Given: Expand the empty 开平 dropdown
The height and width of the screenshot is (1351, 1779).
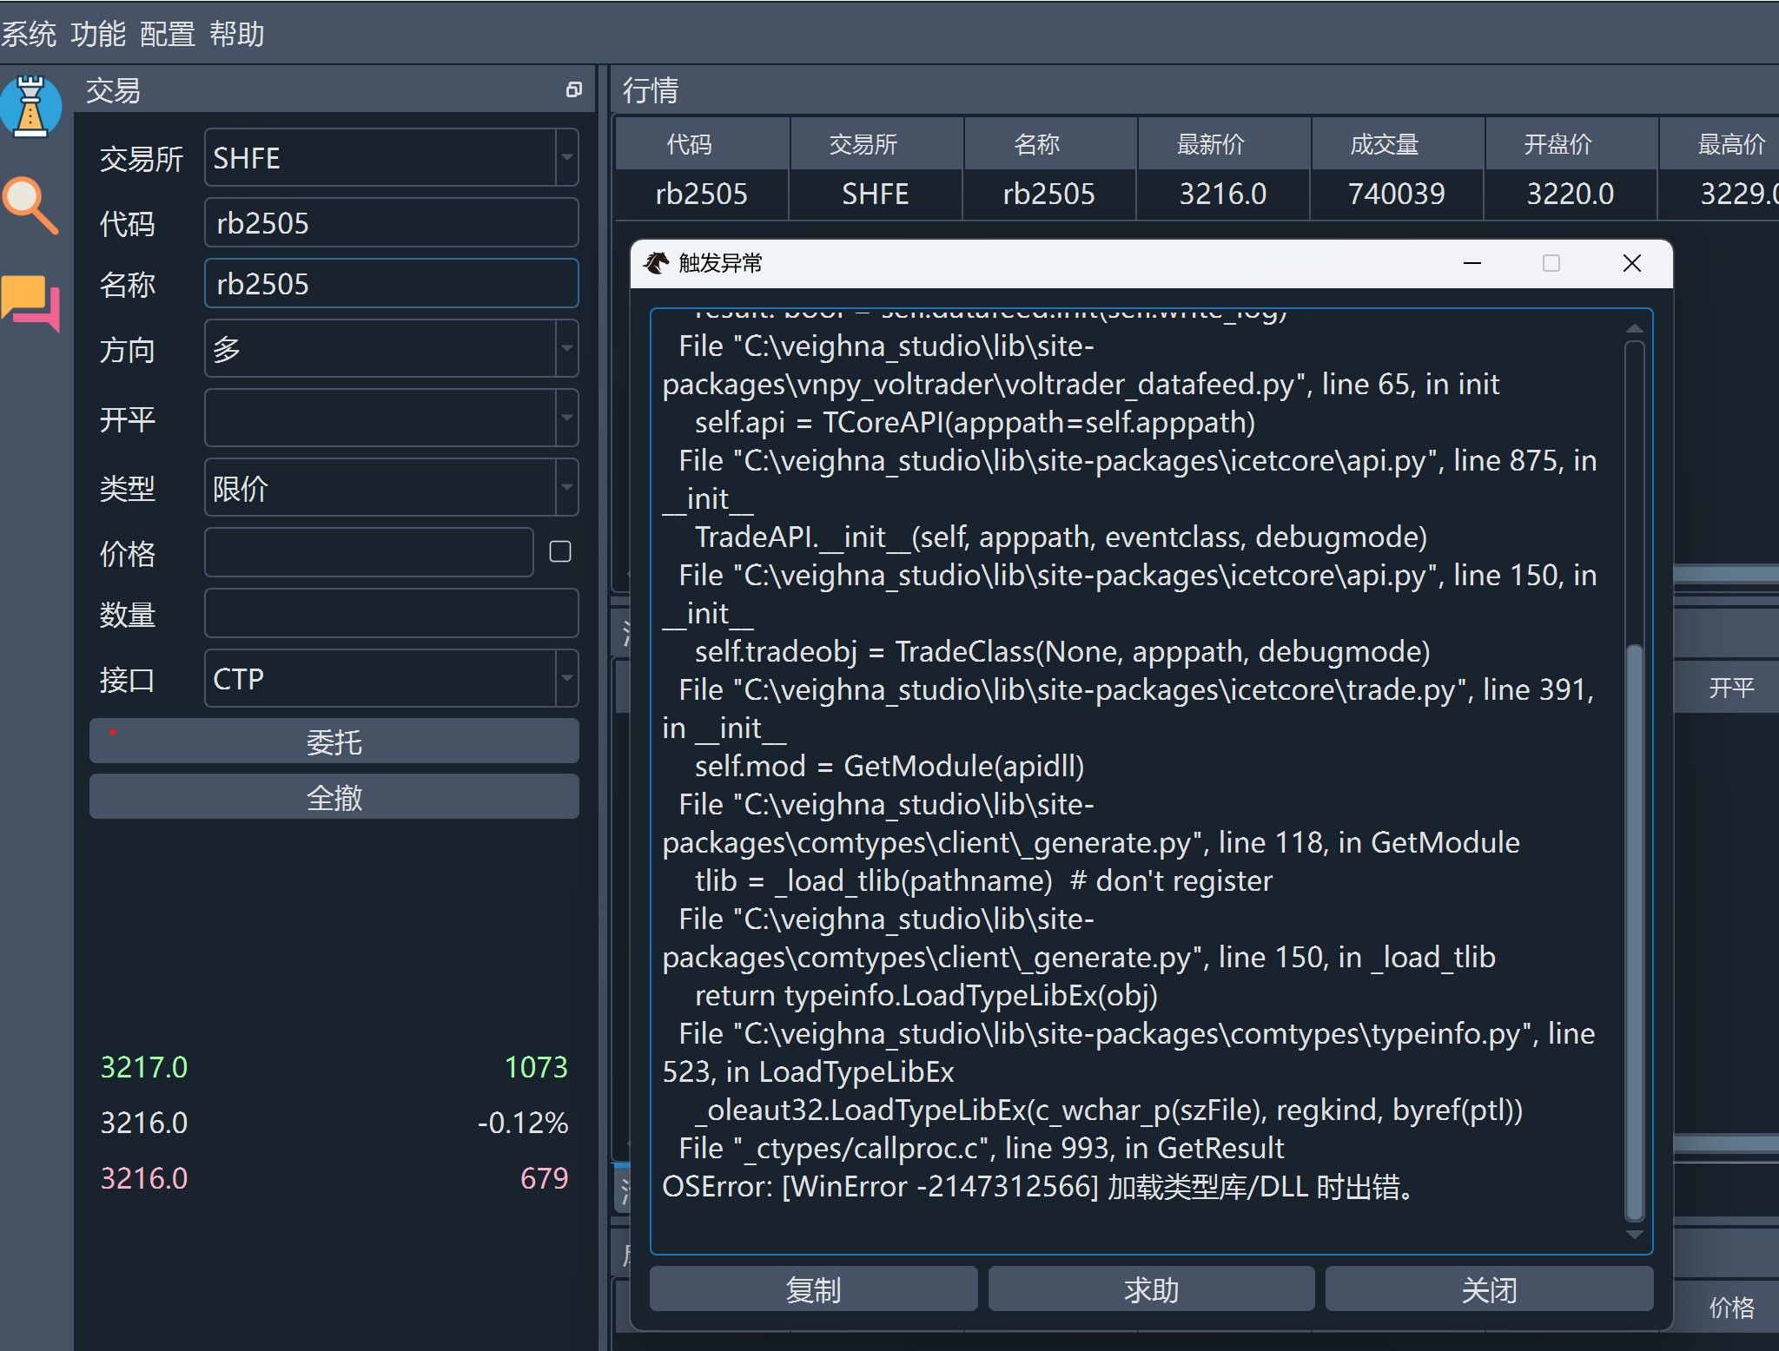Looking at the screenshot, I should (567, 418).
